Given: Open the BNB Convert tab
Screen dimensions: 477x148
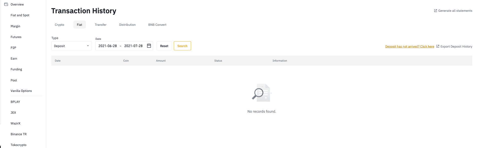Looking at the screenshot, I should pos(157,25).
